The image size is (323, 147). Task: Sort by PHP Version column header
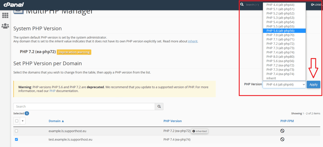173,121
